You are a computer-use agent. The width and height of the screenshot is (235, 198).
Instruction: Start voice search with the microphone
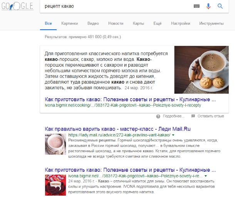(x=208, y=6)
